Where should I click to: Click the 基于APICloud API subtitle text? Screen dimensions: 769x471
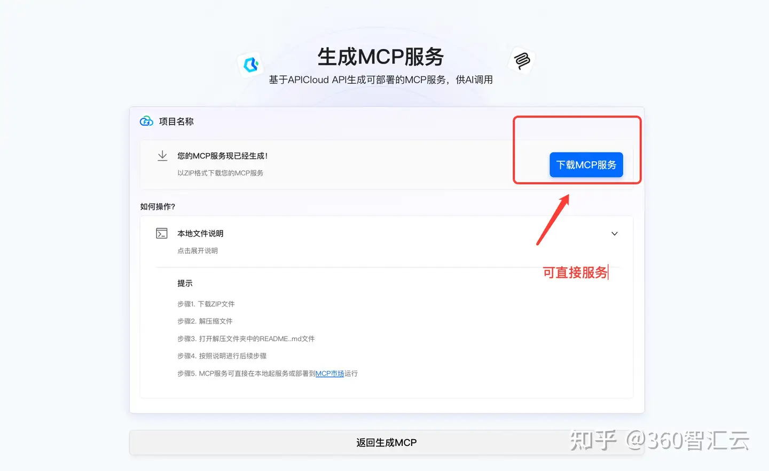[381, 79]
